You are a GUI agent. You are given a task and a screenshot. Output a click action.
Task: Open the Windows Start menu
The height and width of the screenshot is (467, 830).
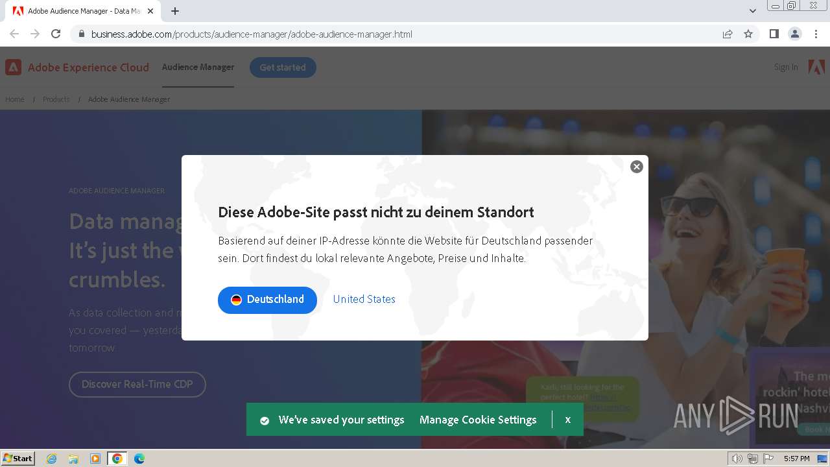click(x=18, y=458)
